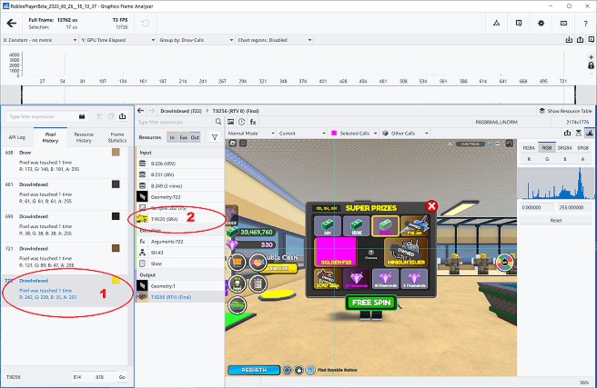Toggle the histogram panel icon
This screenshot has height=388, width=597.
click(x=590, y=133)
